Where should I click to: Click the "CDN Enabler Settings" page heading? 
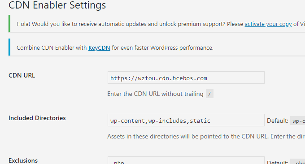[57, 5]
